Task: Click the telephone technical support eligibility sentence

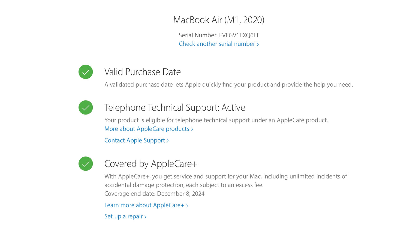Action: pyautogui.click(x=216, y=120)
